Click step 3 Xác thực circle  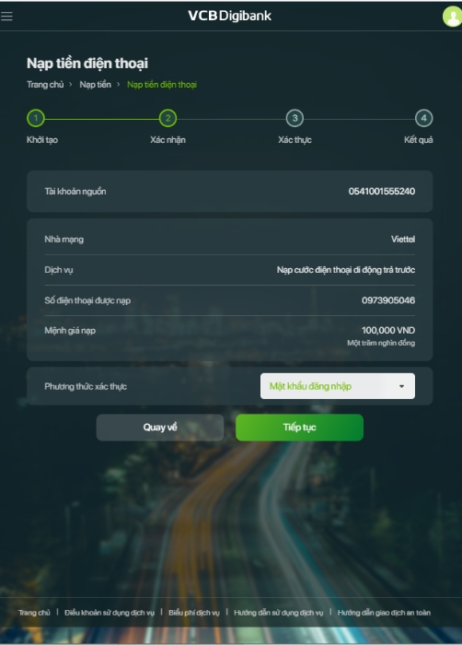[x=295, y=119]
